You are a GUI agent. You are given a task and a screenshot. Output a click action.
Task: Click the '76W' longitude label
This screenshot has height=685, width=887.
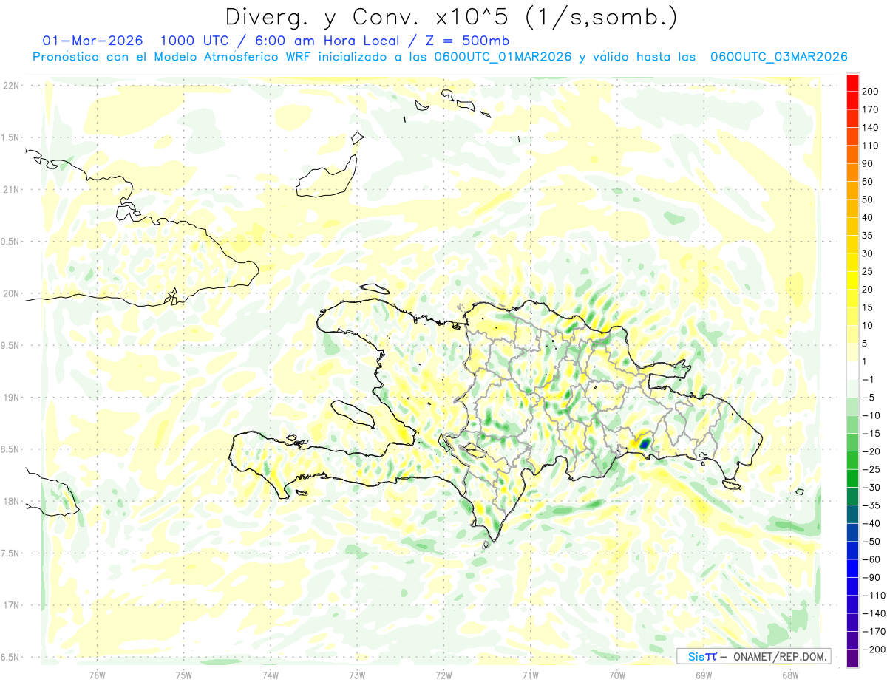click(x=97, y=675)
